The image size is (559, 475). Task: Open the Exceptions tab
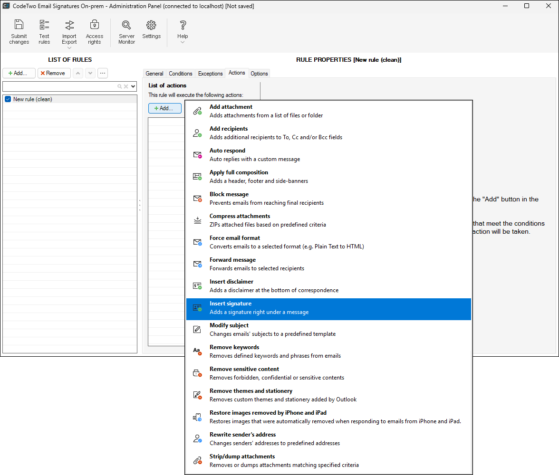(x=210, y=74)
